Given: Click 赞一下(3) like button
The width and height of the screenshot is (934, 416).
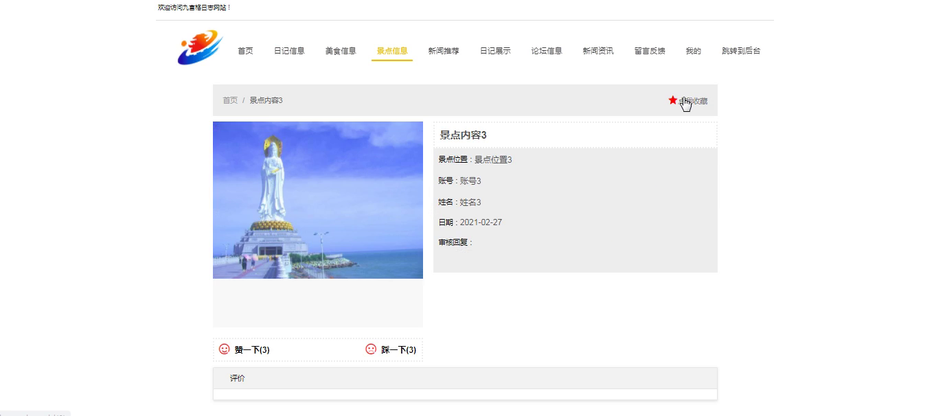Looking at the screenshot, I should tap(252, 350).
